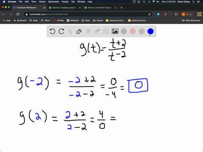This screenshot has width=203, height=152.
Task: Open the History menu
Action: (x=42, y=2)
